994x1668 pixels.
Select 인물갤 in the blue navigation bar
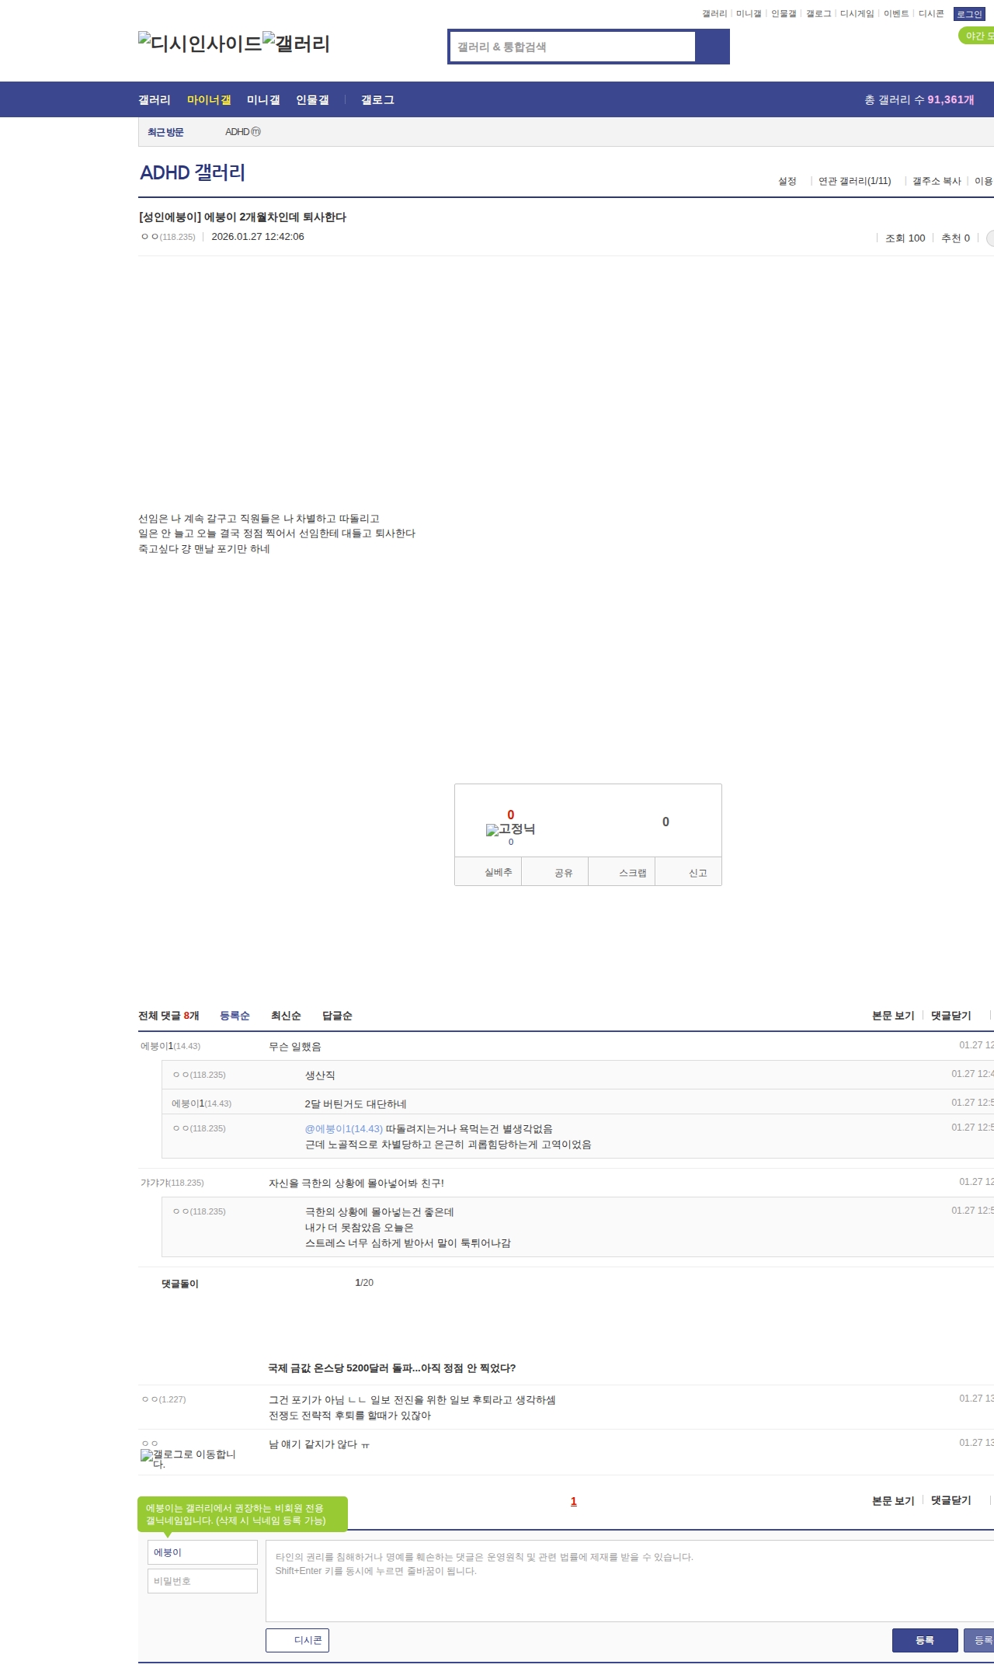[312, 99]
